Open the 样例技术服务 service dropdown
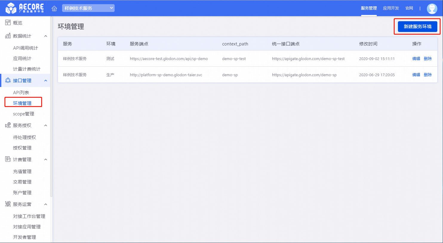Viewport: 443px width, 243px height. pos(88,8)
